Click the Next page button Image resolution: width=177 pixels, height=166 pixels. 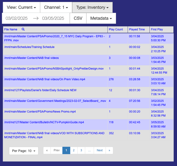[100, 150]
